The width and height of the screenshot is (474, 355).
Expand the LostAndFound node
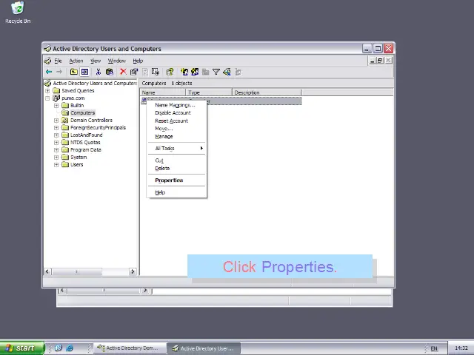coord(56,135)
